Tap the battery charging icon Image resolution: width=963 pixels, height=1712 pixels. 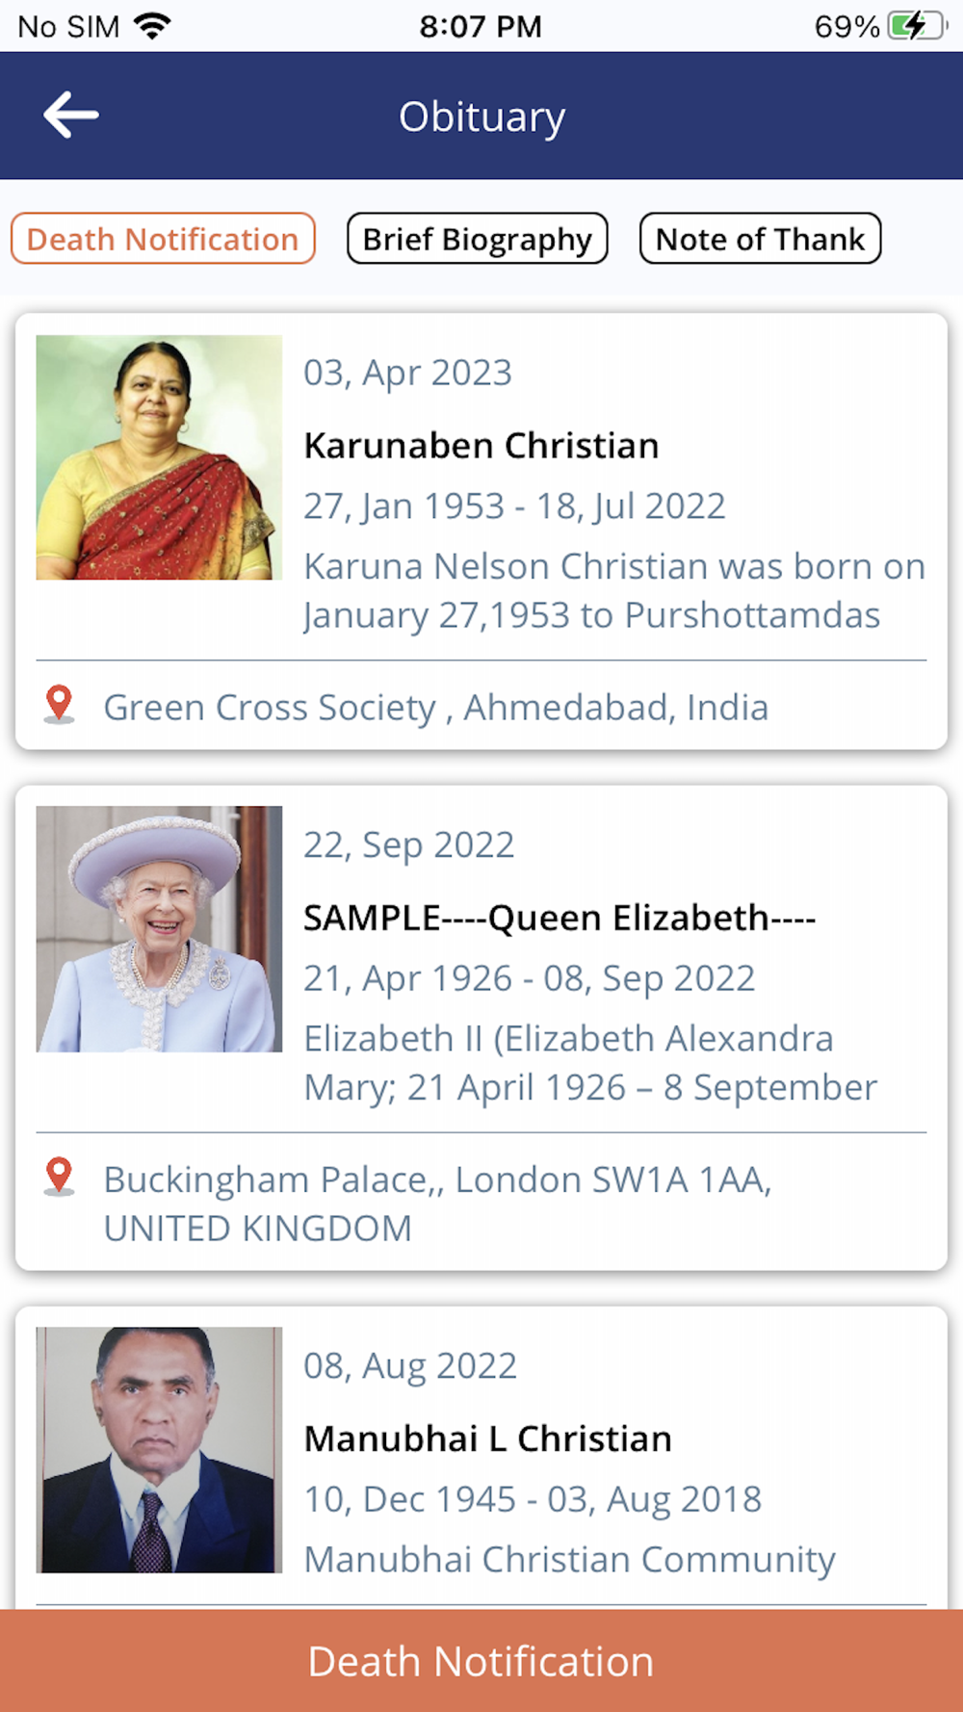click(x=915, y=26)
